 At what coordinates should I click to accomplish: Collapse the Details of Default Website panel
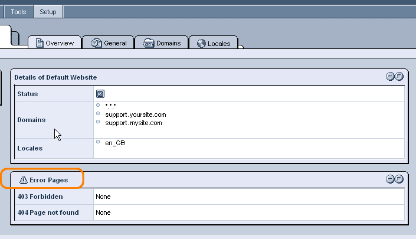pyautogui.click(x=390, y=76)
